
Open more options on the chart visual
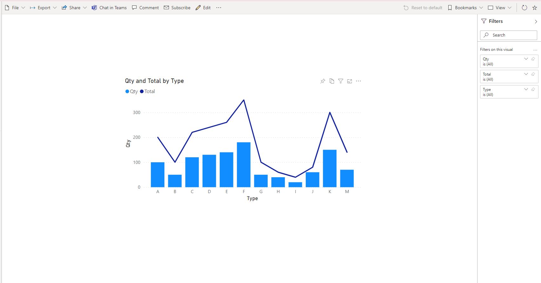point(358,81)
